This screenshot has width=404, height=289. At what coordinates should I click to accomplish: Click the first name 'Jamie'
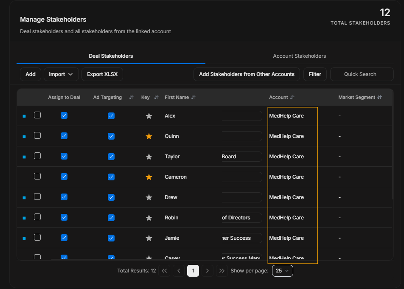pos(172,238)
